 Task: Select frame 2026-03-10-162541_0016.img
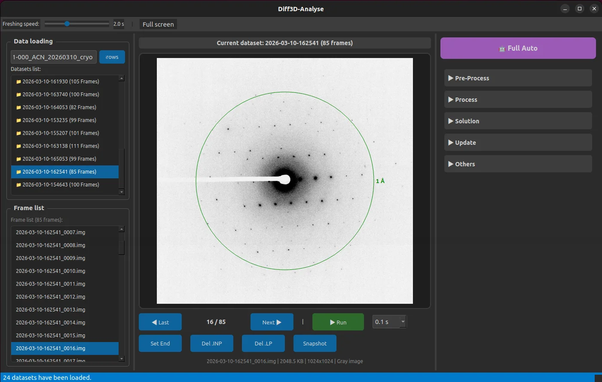(x=64, y=348)
